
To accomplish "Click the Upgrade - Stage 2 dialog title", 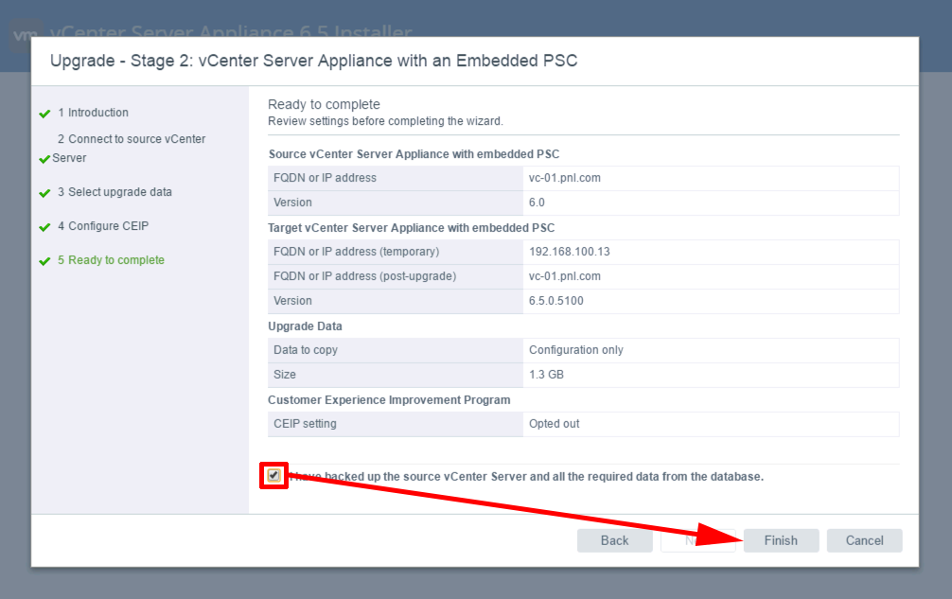I will (x=314, y=61).
